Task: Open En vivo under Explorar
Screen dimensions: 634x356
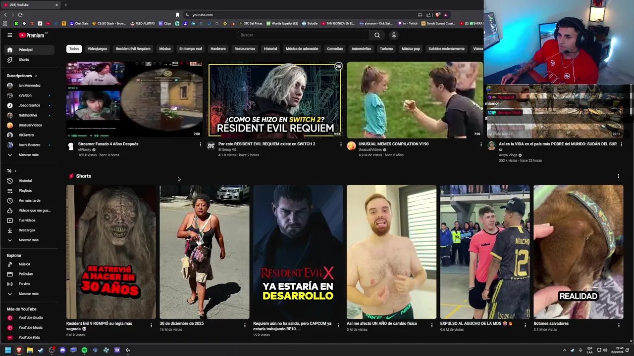Action: click(x=29, y=284)
